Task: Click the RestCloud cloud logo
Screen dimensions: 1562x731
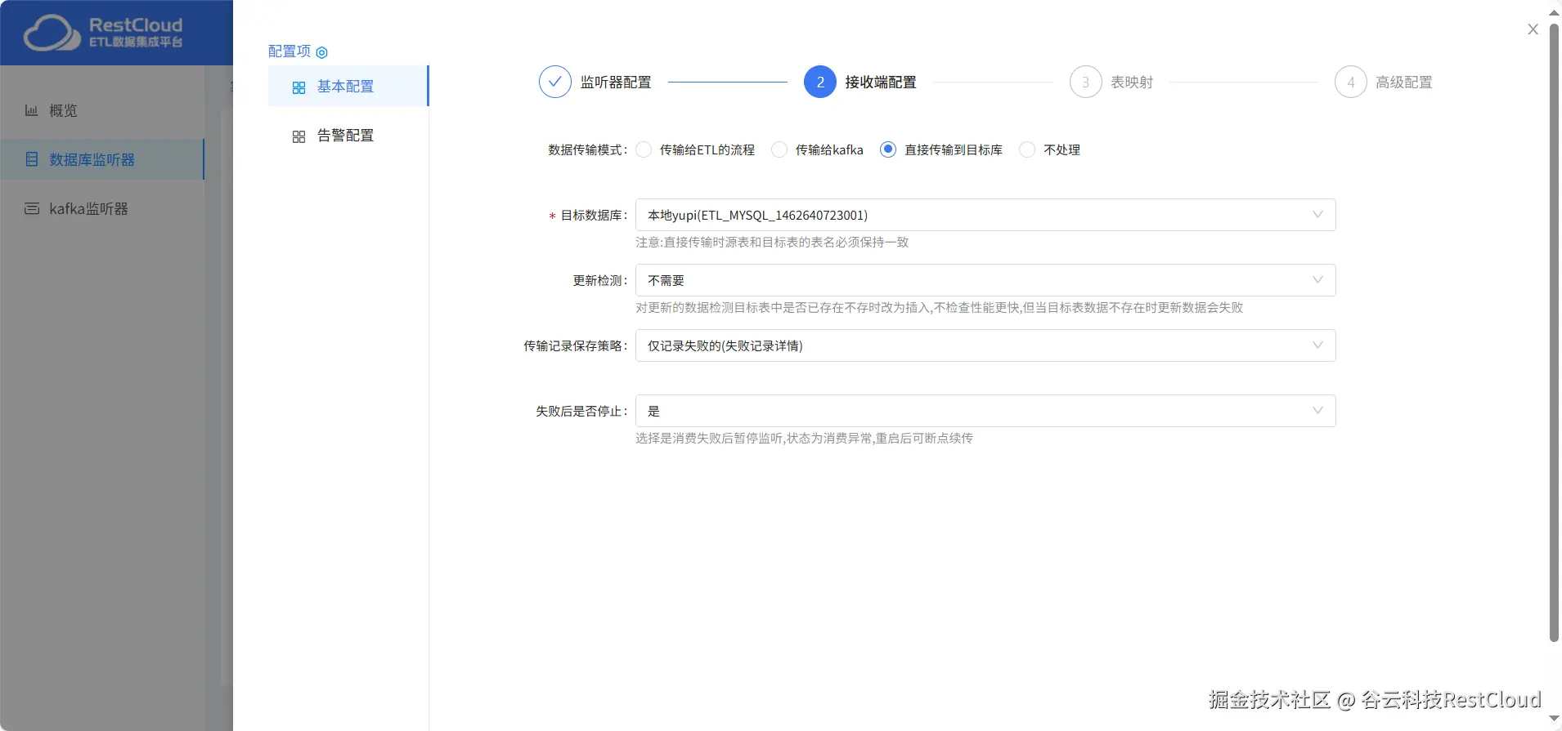Action: tap(52, 33)
